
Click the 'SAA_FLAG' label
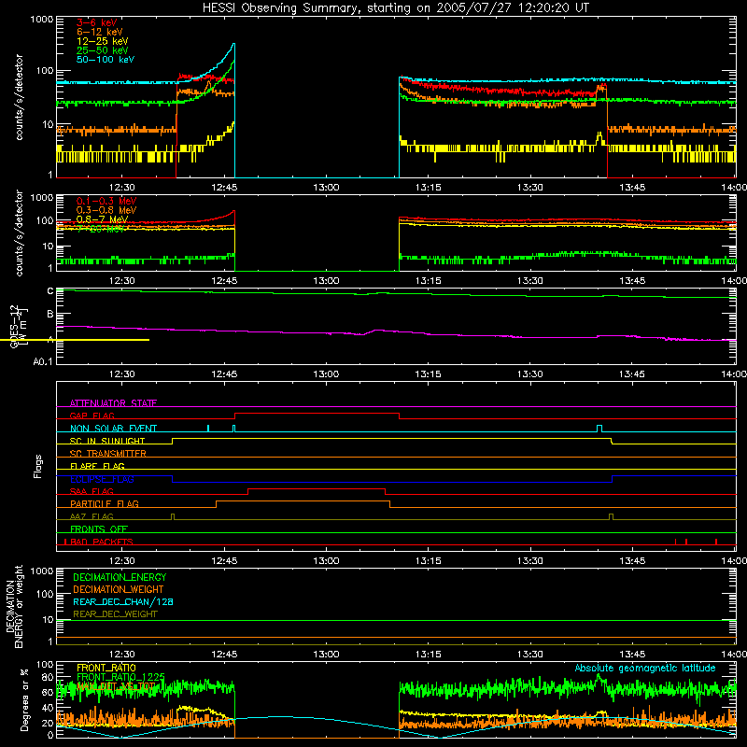point(92,491)
